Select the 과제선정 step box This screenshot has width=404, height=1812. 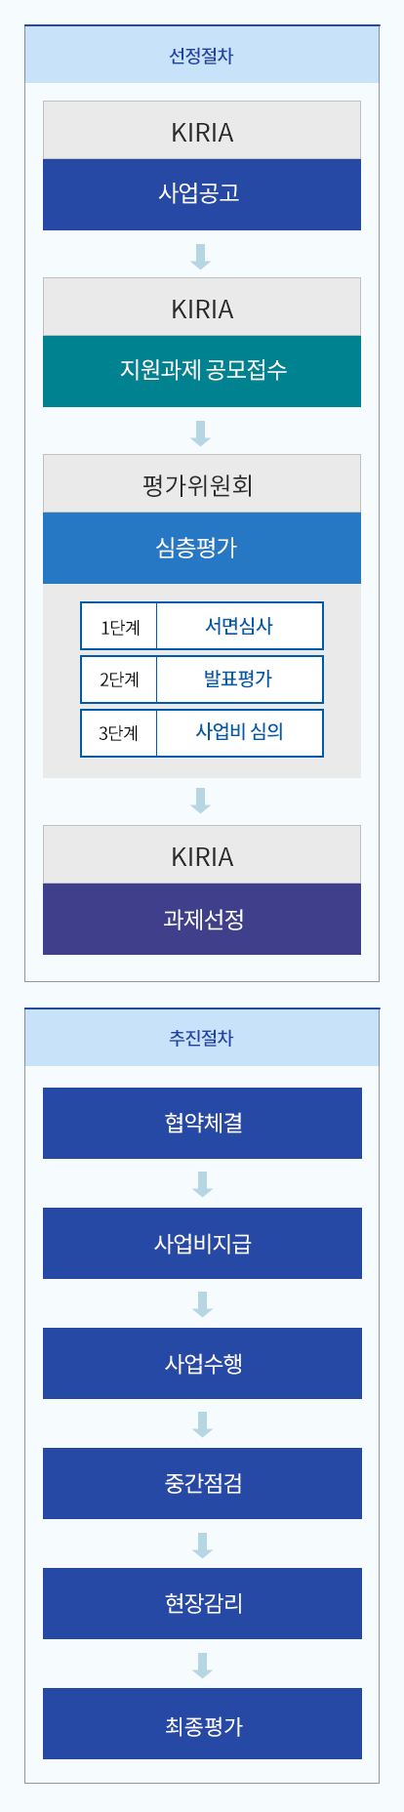click(202, 919)
